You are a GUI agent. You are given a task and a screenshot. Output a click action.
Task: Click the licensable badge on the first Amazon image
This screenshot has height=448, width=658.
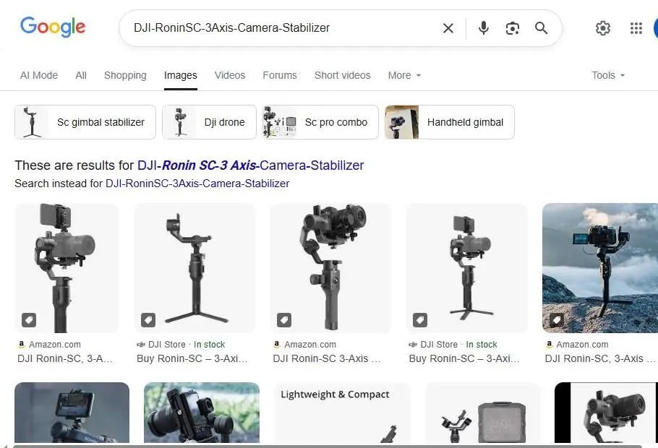(29, 319)
